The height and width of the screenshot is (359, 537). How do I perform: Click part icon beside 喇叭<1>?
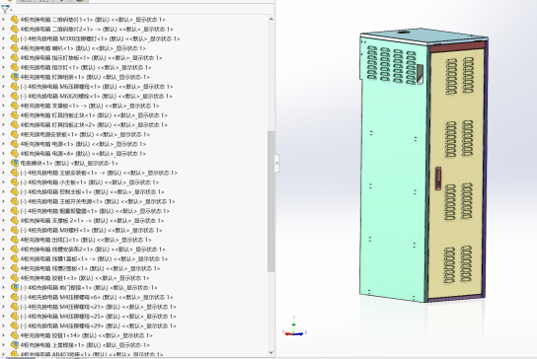pos(15,48)
